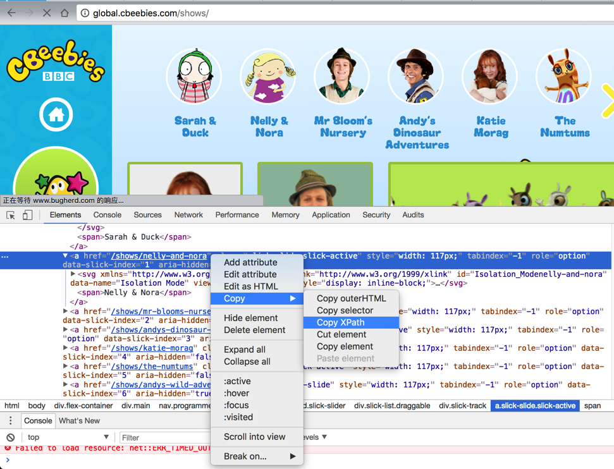This screenshot has width=614, height=469.
Task: Select the Katie Morag show thumbnail
Action: click(x=490, y=76)
